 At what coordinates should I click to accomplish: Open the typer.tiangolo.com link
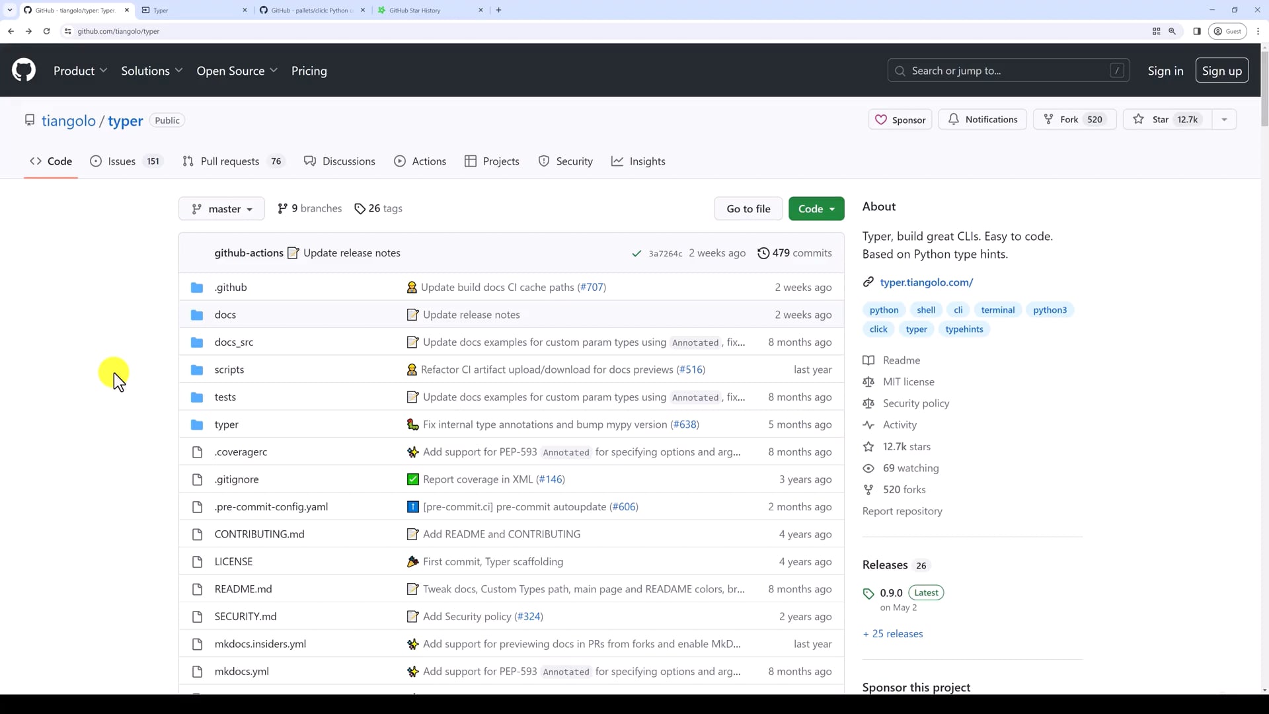[x=926, y=282]
